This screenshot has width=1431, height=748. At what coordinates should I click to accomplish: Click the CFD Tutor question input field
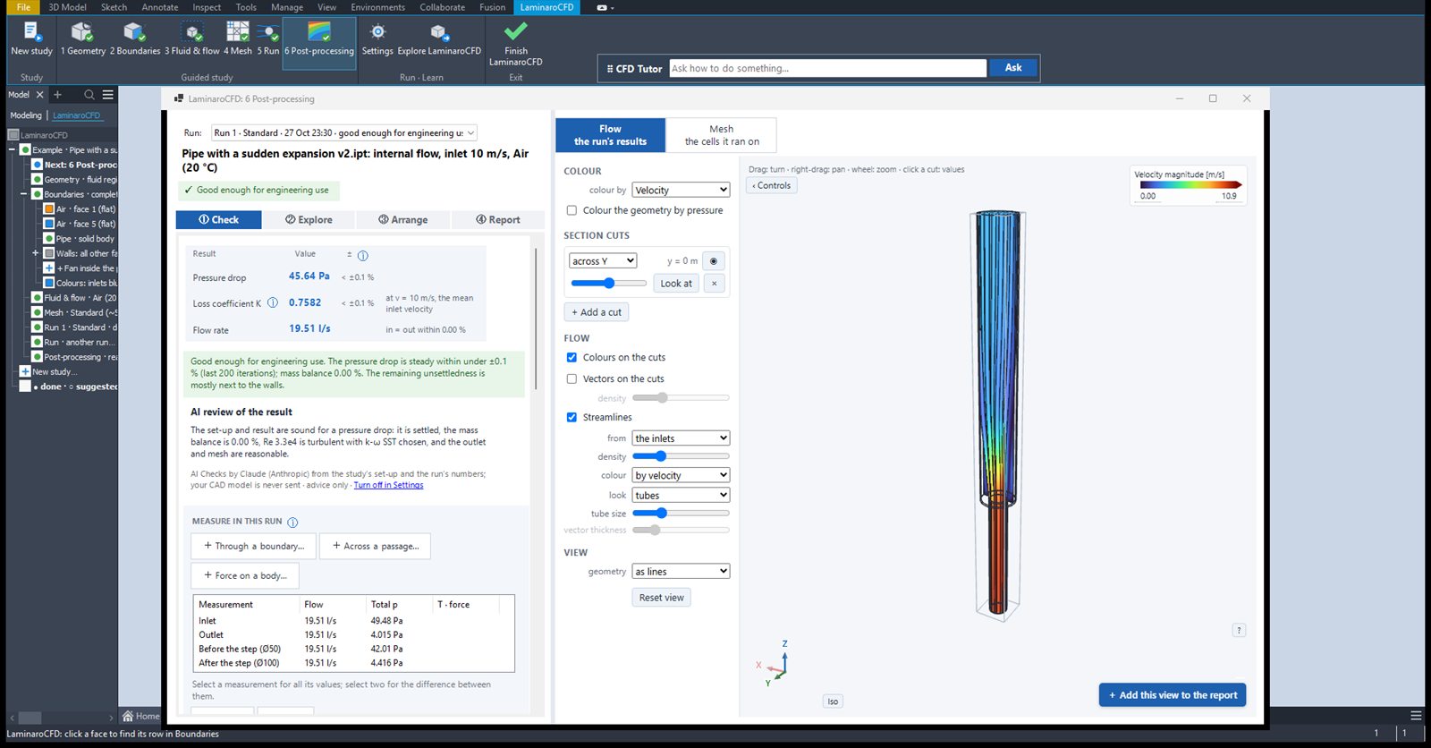point(827,68)
